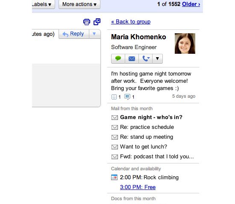
Task: Click Back to group link
Action: tap(131, 22)
